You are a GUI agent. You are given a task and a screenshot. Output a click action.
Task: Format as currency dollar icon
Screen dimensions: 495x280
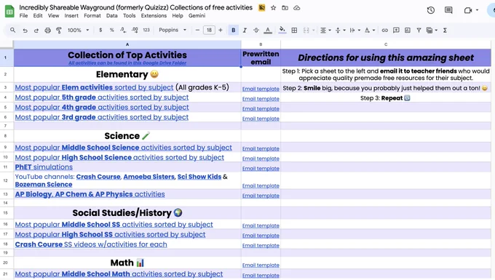pyautogui.click(x=100, y=30)
